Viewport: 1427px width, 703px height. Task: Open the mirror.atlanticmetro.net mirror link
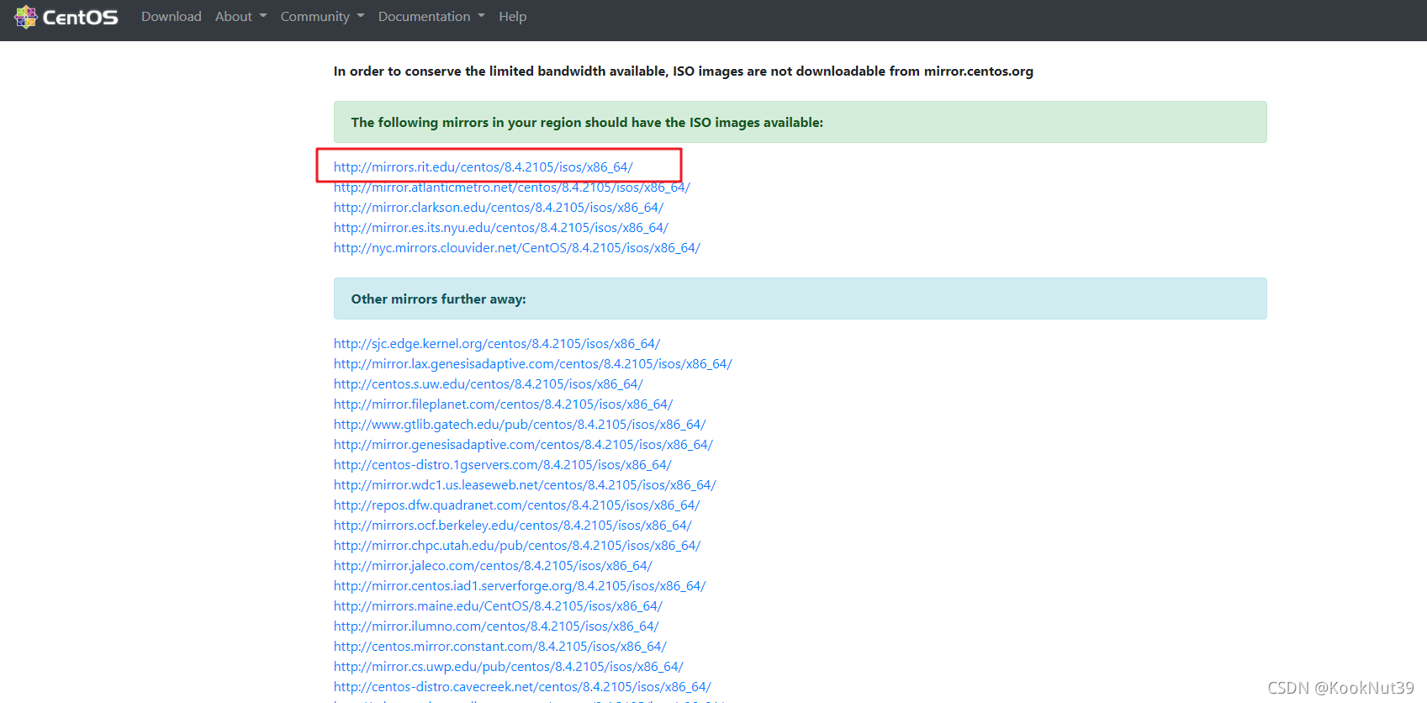(x=512, y=188)
